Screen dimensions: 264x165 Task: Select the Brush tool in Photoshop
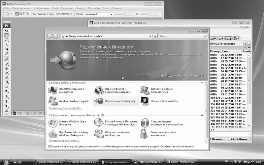pyautogui.click(x=7, y=64)
